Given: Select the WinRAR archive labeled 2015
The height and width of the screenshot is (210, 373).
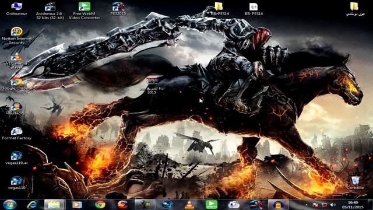Looking at the screenshot, I should click(x=152, y=86).
